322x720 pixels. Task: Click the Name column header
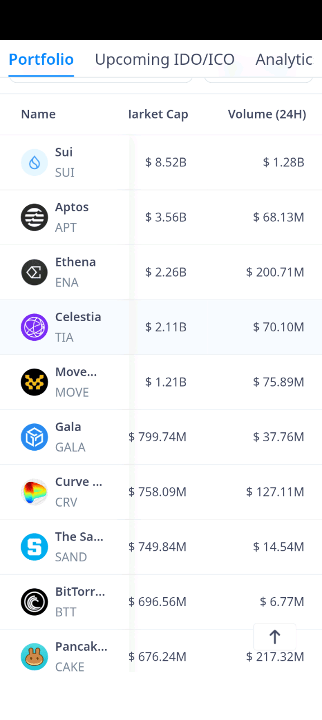(38, 115)
